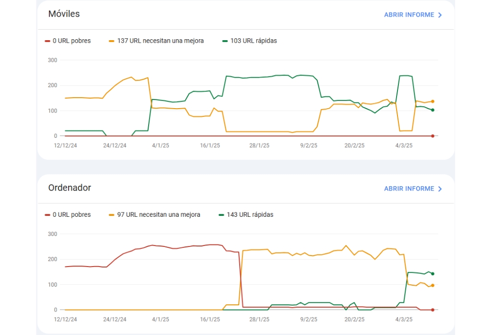Click the chevron arrow beside Móviles ABRIR INFORME
Screen dimensions: 491x335
point(440,15)
